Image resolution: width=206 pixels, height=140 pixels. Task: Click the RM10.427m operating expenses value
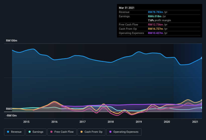point(155,33)
